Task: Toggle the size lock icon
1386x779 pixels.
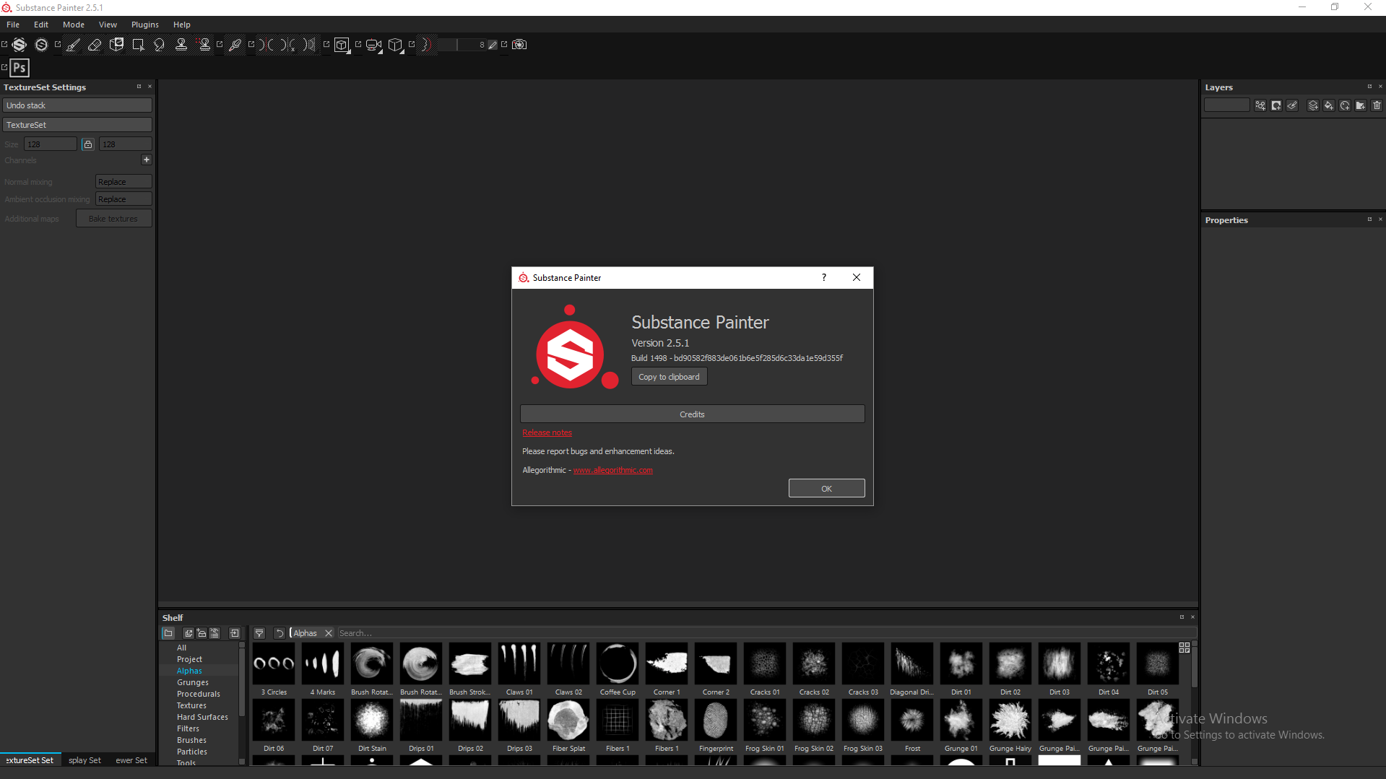Action: [88, 144]
